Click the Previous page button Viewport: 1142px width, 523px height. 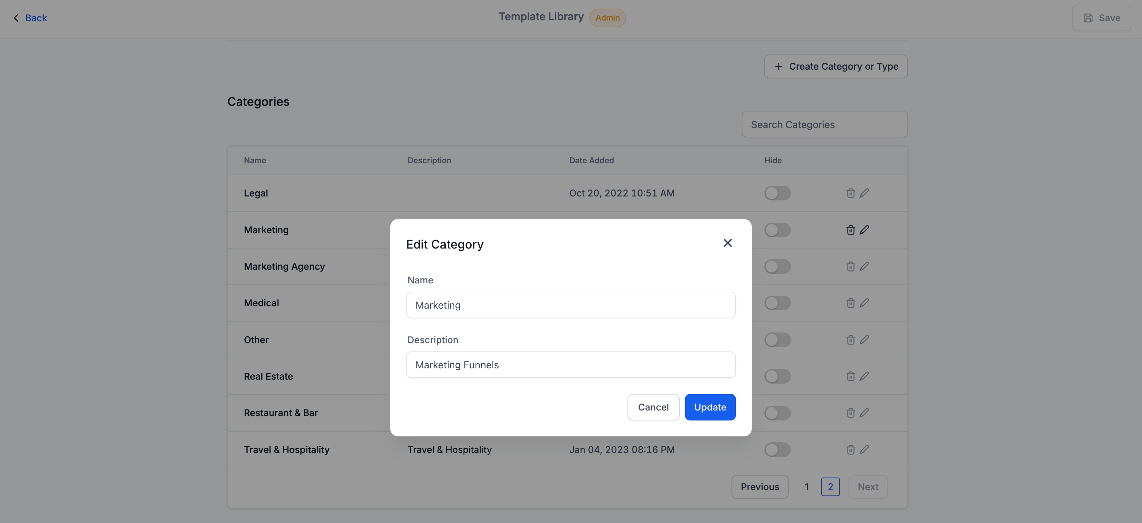(759, 487)
